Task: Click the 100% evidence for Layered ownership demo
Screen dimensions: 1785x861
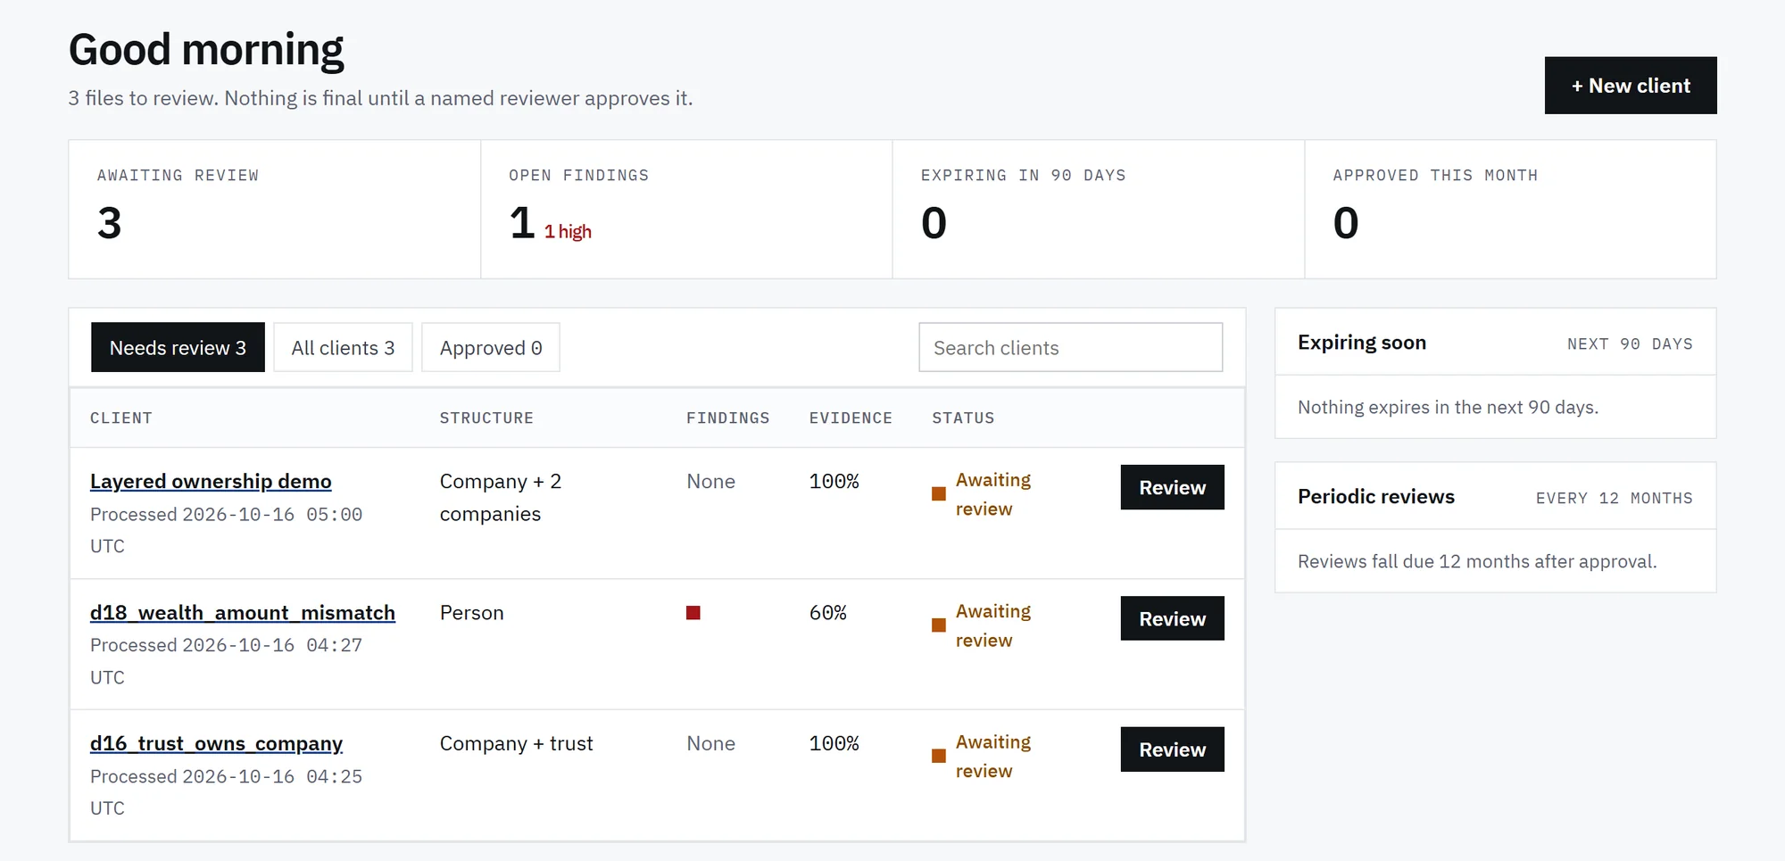Action: coord(834,482)
